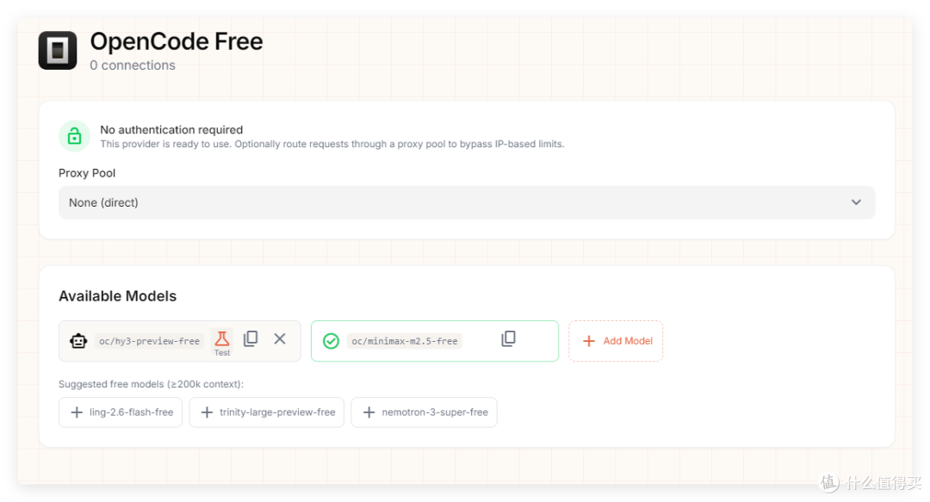Screen dimensions: 930x502
Task: Add suggested model ling-2.6-flash-free
Action: 121,412
